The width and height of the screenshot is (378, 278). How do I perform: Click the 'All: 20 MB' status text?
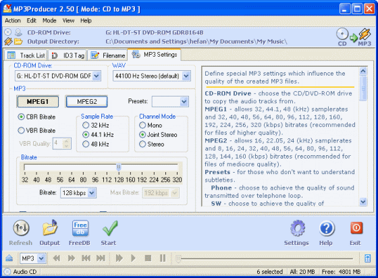tap(302, 272)
